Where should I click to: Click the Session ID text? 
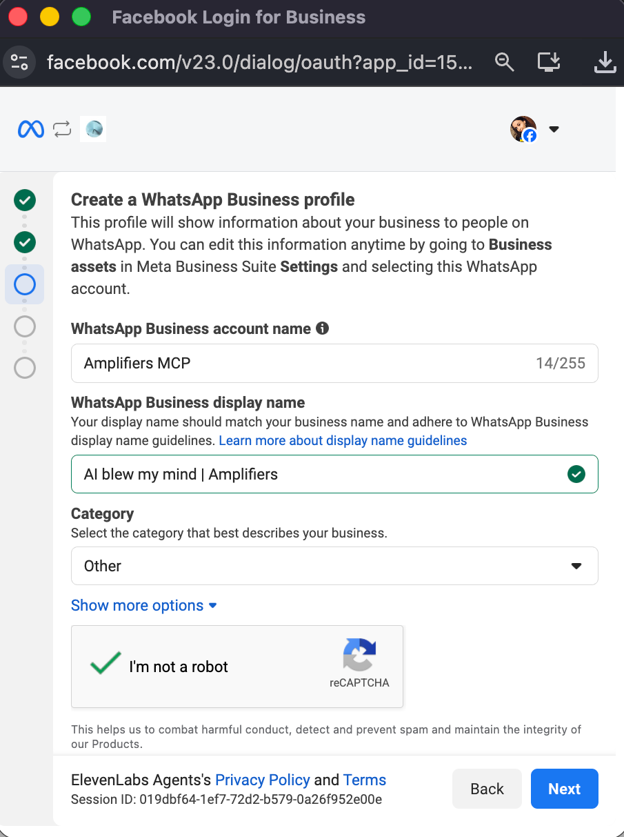point(227,800)
